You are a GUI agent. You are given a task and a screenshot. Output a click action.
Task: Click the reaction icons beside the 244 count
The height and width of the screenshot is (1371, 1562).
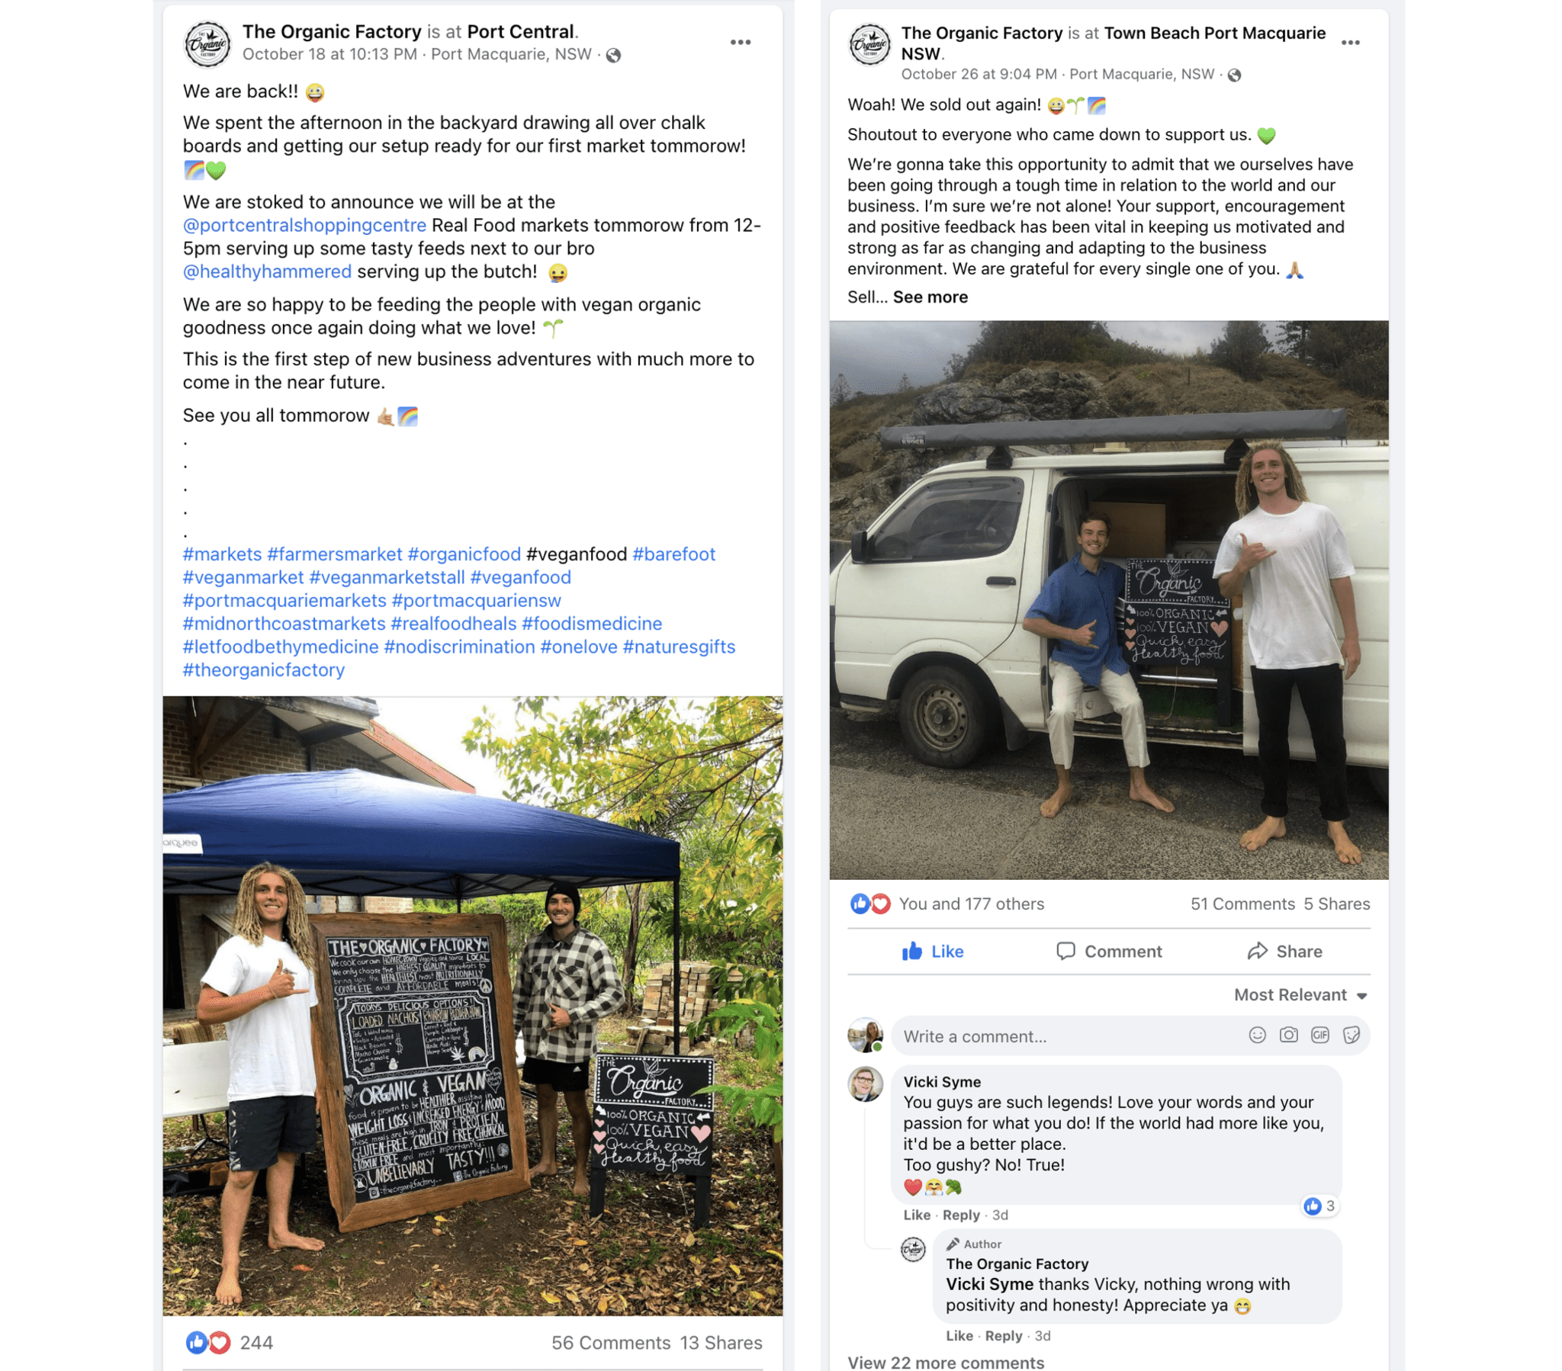click(x=208, y=1342)
